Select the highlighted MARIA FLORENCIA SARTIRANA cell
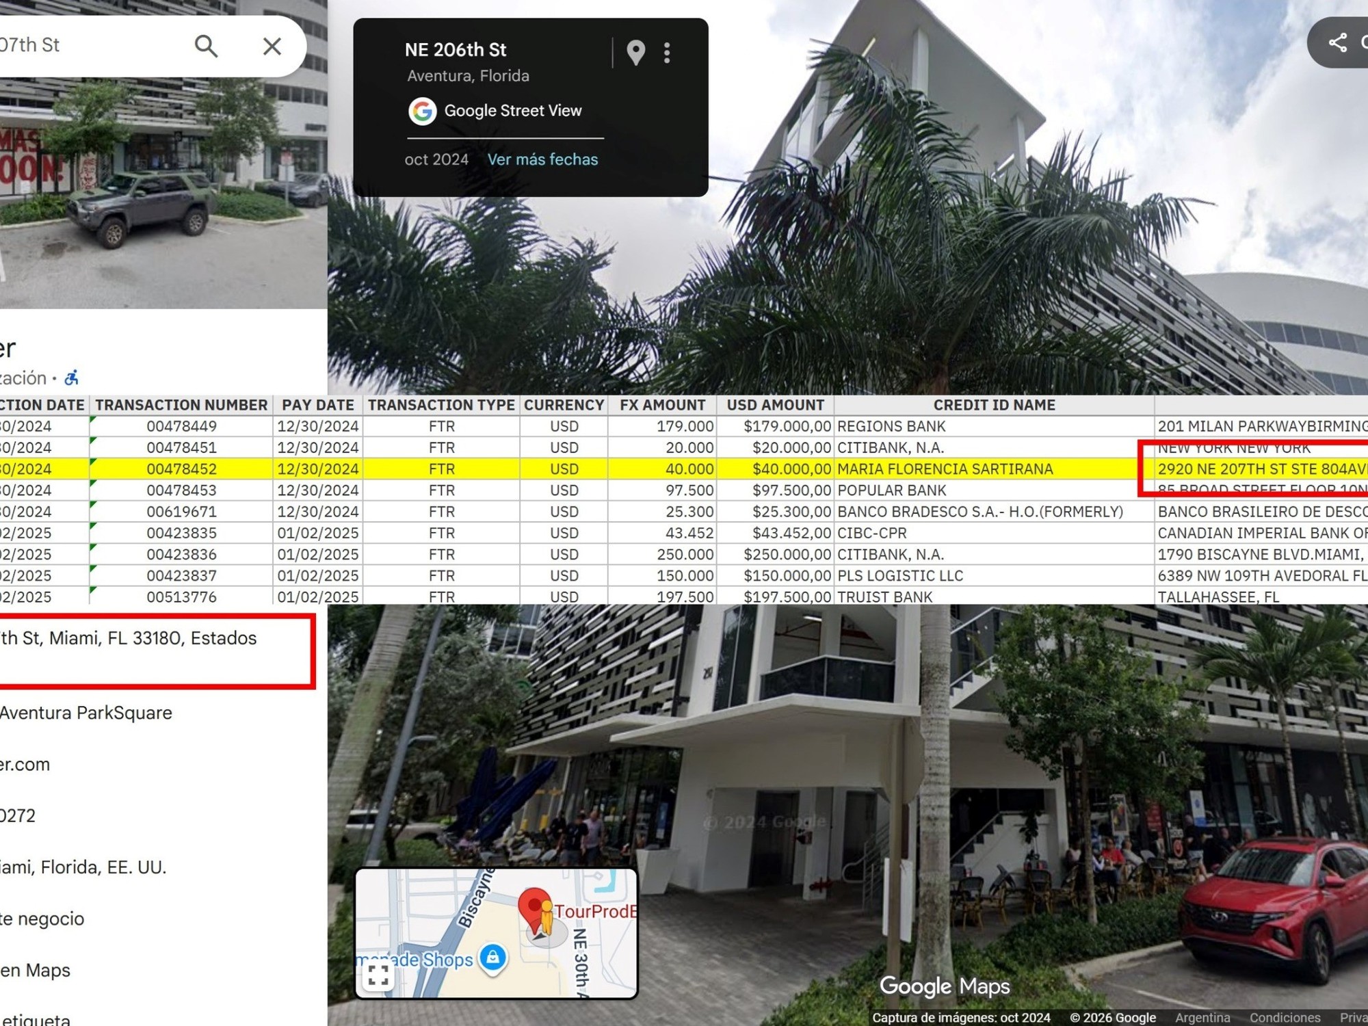This screenshot has height=1026, width=1368. (x=945, y=469)
